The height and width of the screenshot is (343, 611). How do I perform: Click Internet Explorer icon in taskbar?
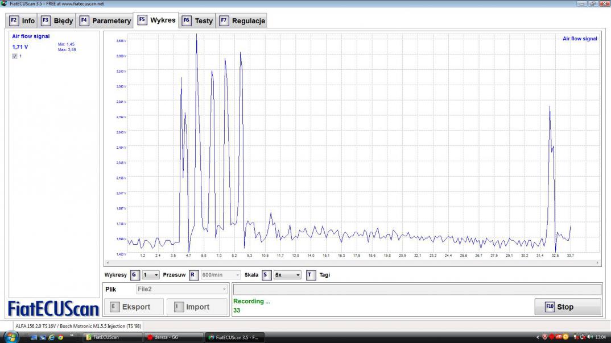[51, 337]
